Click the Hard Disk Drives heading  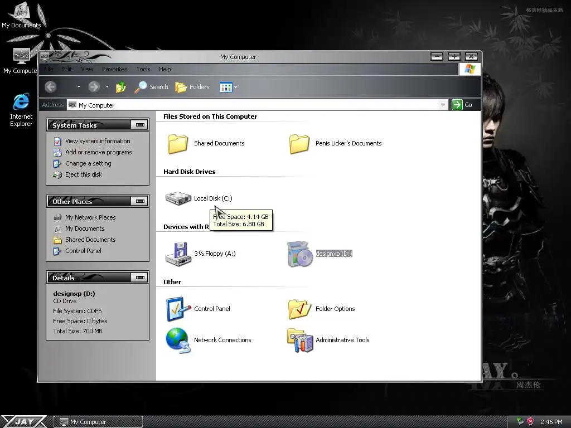click(x=190, y=172)
